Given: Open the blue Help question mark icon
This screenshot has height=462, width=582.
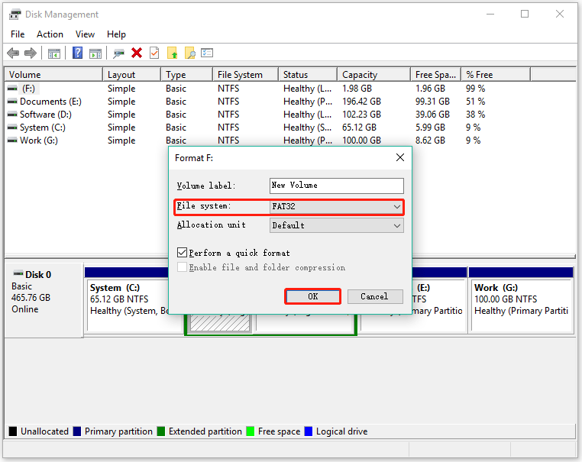Looking at the screenshot, I should click(x=77, y=53).
